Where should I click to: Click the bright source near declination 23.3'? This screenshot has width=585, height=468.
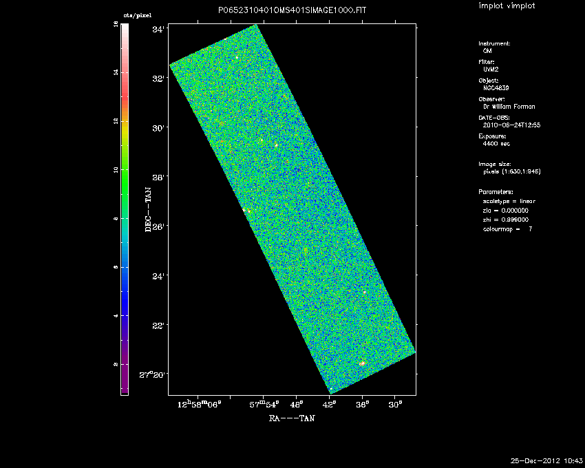pos(365,292)
